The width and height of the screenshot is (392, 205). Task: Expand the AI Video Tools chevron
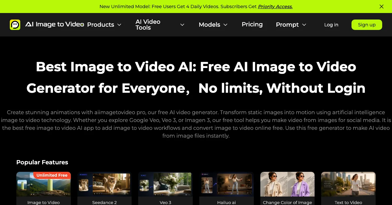182,25
